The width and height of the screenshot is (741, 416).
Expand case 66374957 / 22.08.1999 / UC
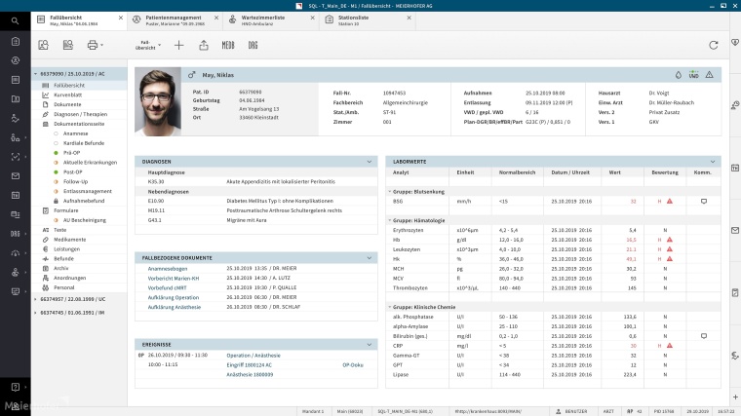point(35,299)
